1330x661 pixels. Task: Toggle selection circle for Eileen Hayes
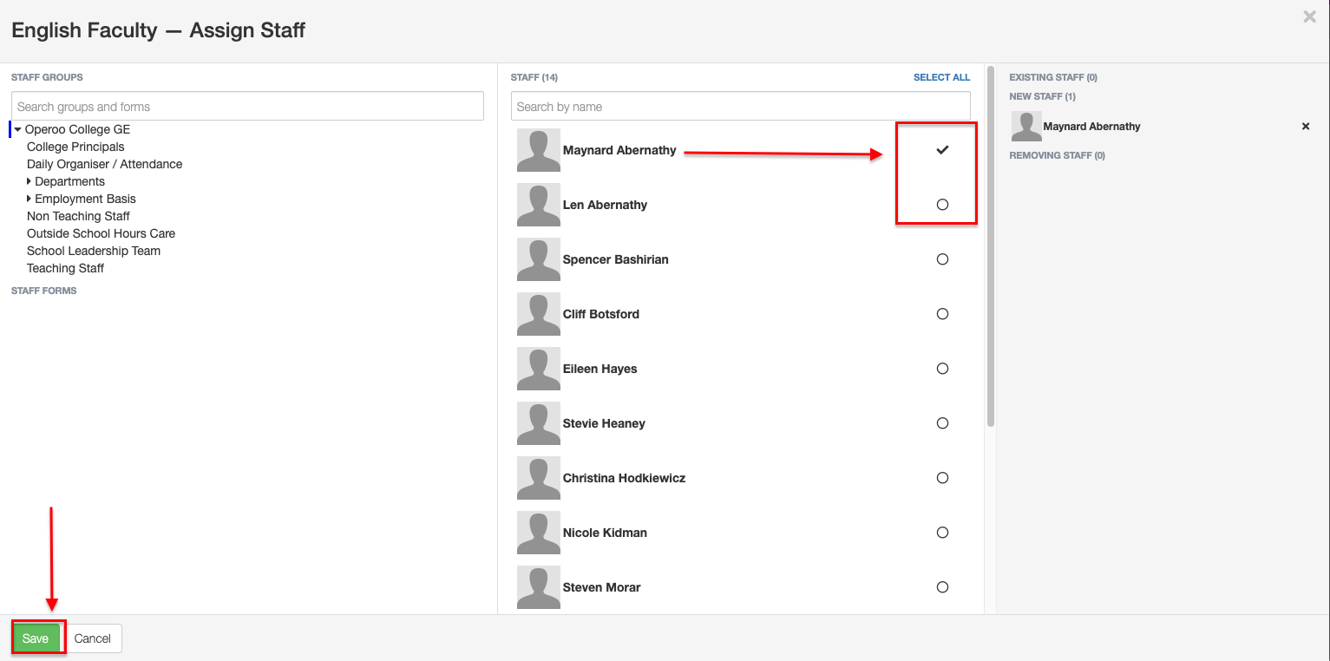pos(942,369)
